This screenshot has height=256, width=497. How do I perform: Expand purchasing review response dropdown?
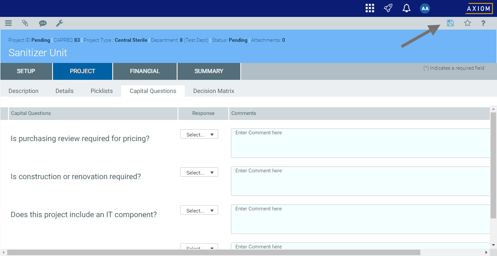pos(199,134)
